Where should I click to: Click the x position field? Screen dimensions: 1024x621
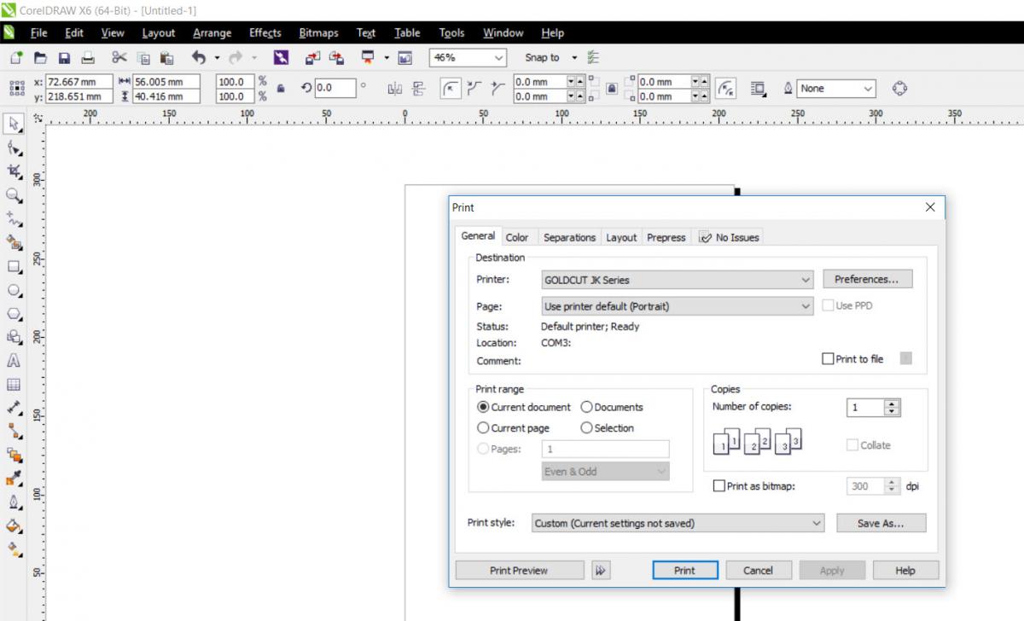(x=79, y=82)
